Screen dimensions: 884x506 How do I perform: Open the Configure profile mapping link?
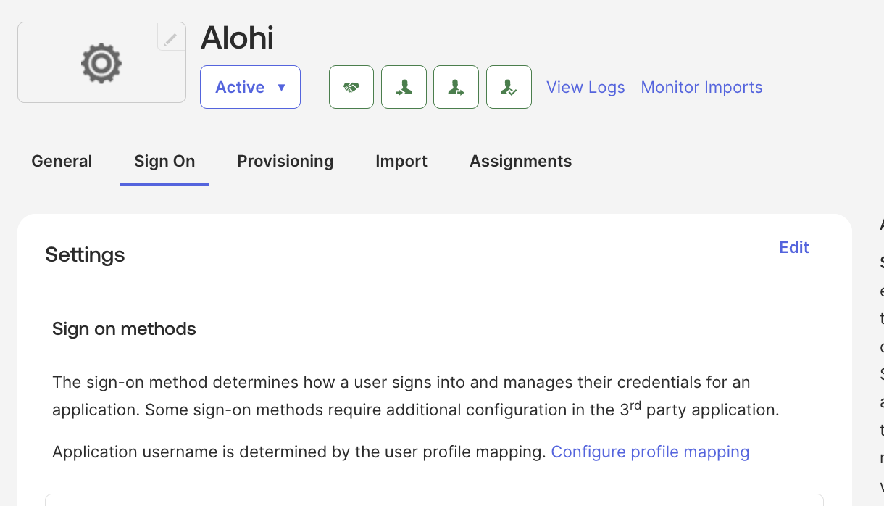pyautogui.click(x=650, y=452)
